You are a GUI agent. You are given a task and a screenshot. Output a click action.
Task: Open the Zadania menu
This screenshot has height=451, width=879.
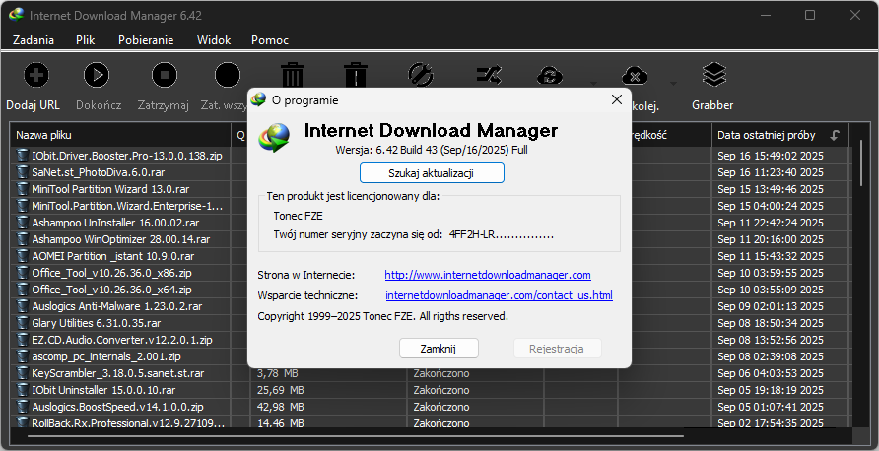[34, 40]
